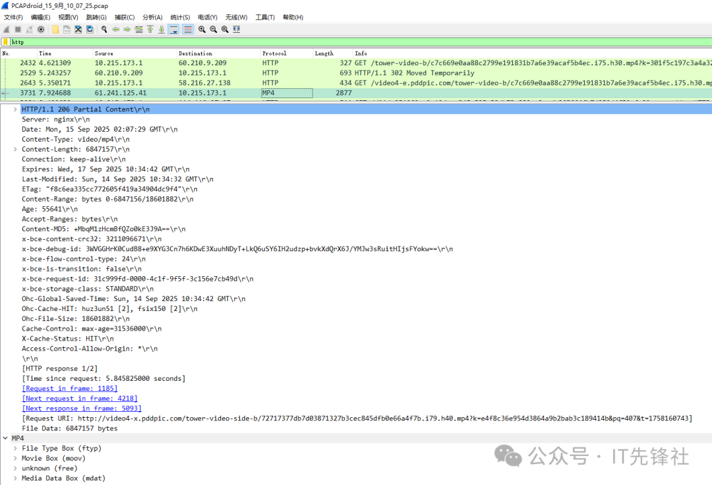
Task: Reset text to normal size icon
Action: click(x=225, y=30)
